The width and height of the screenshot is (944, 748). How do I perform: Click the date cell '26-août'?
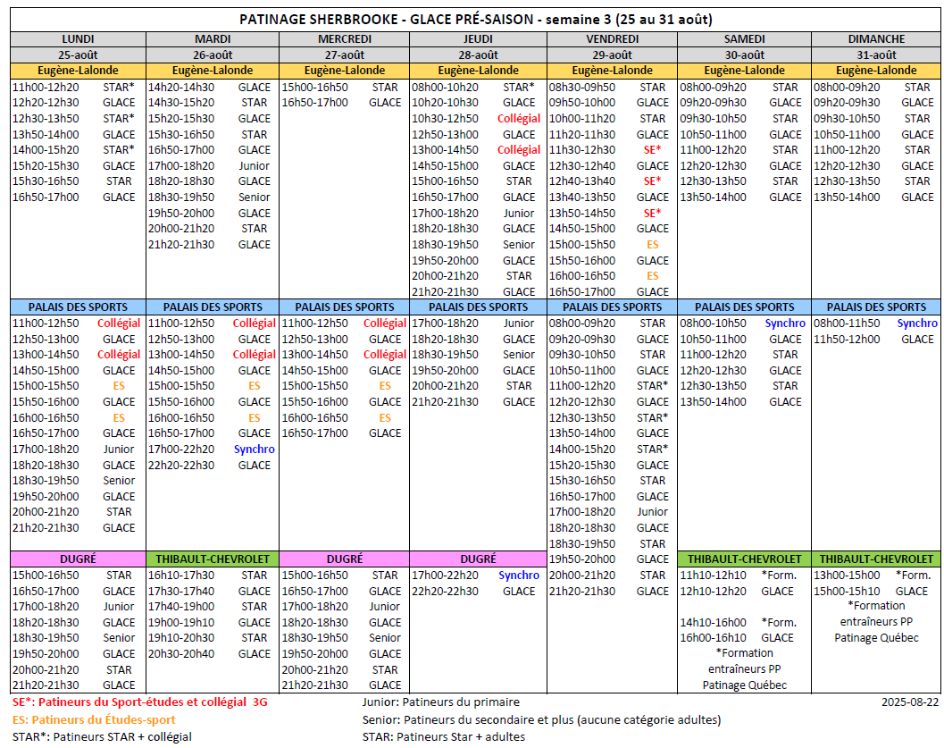[x=213, y=55]
